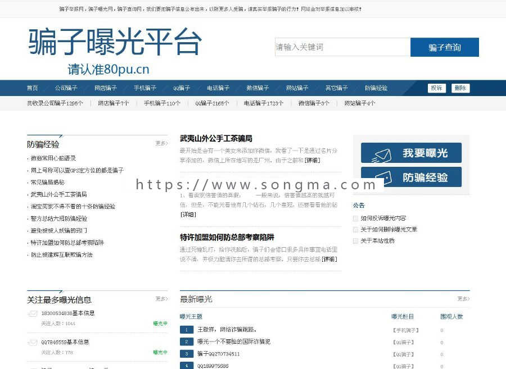
Task: Click 手机骗子110个 stat
Action: pos(162,103)
